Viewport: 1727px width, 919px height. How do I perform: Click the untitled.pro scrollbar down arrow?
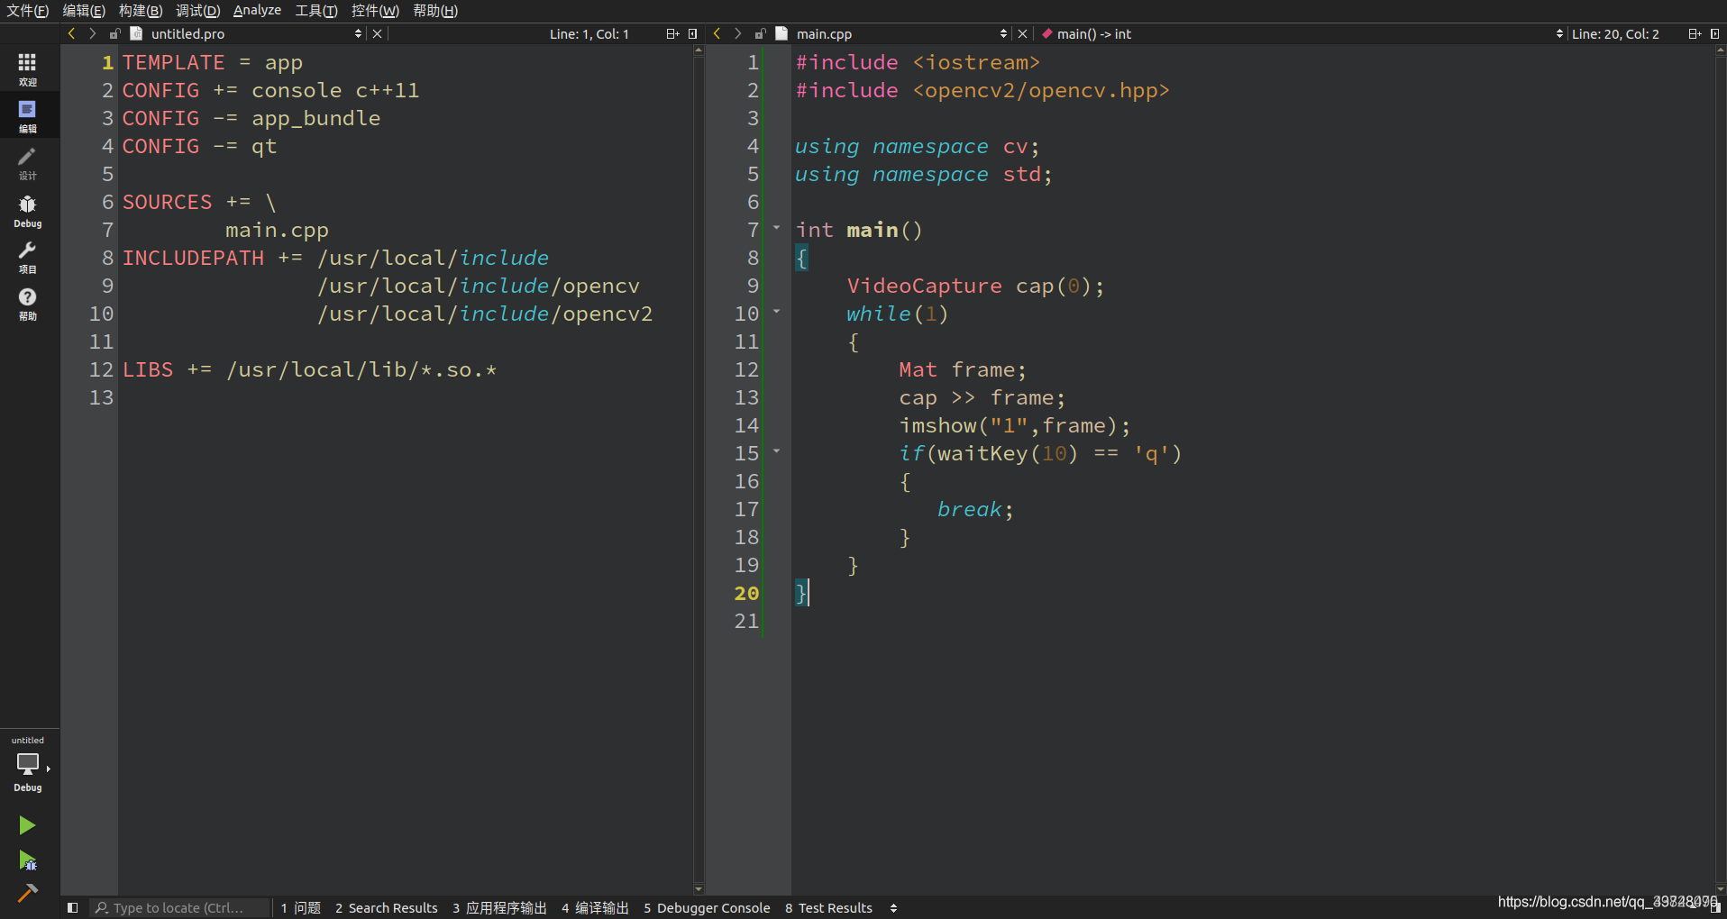point(699,889)
